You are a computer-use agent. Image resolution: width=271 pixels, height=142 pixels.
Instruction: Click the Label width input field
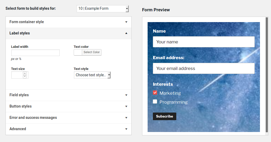36,53
